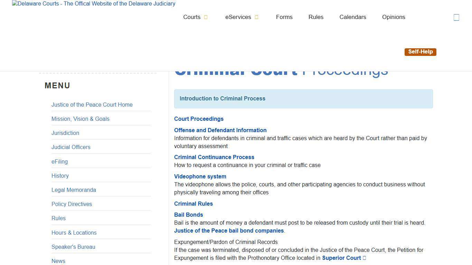Open Opinions in the top navigation
Viewport: 472px width, 265px height.
click(x=393, y=17)
